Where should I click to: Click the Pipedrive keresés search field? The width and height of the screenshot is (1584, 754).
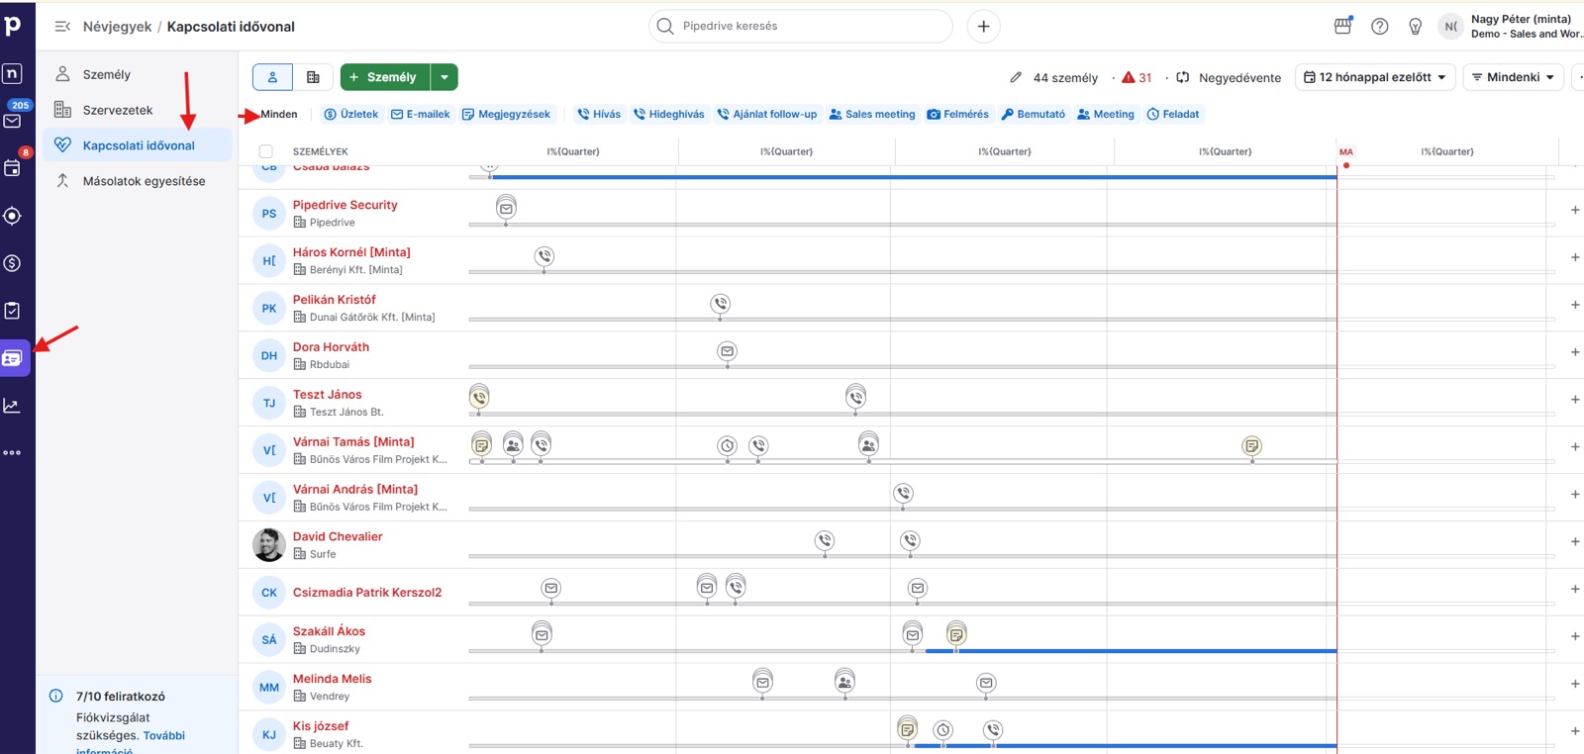801,27
